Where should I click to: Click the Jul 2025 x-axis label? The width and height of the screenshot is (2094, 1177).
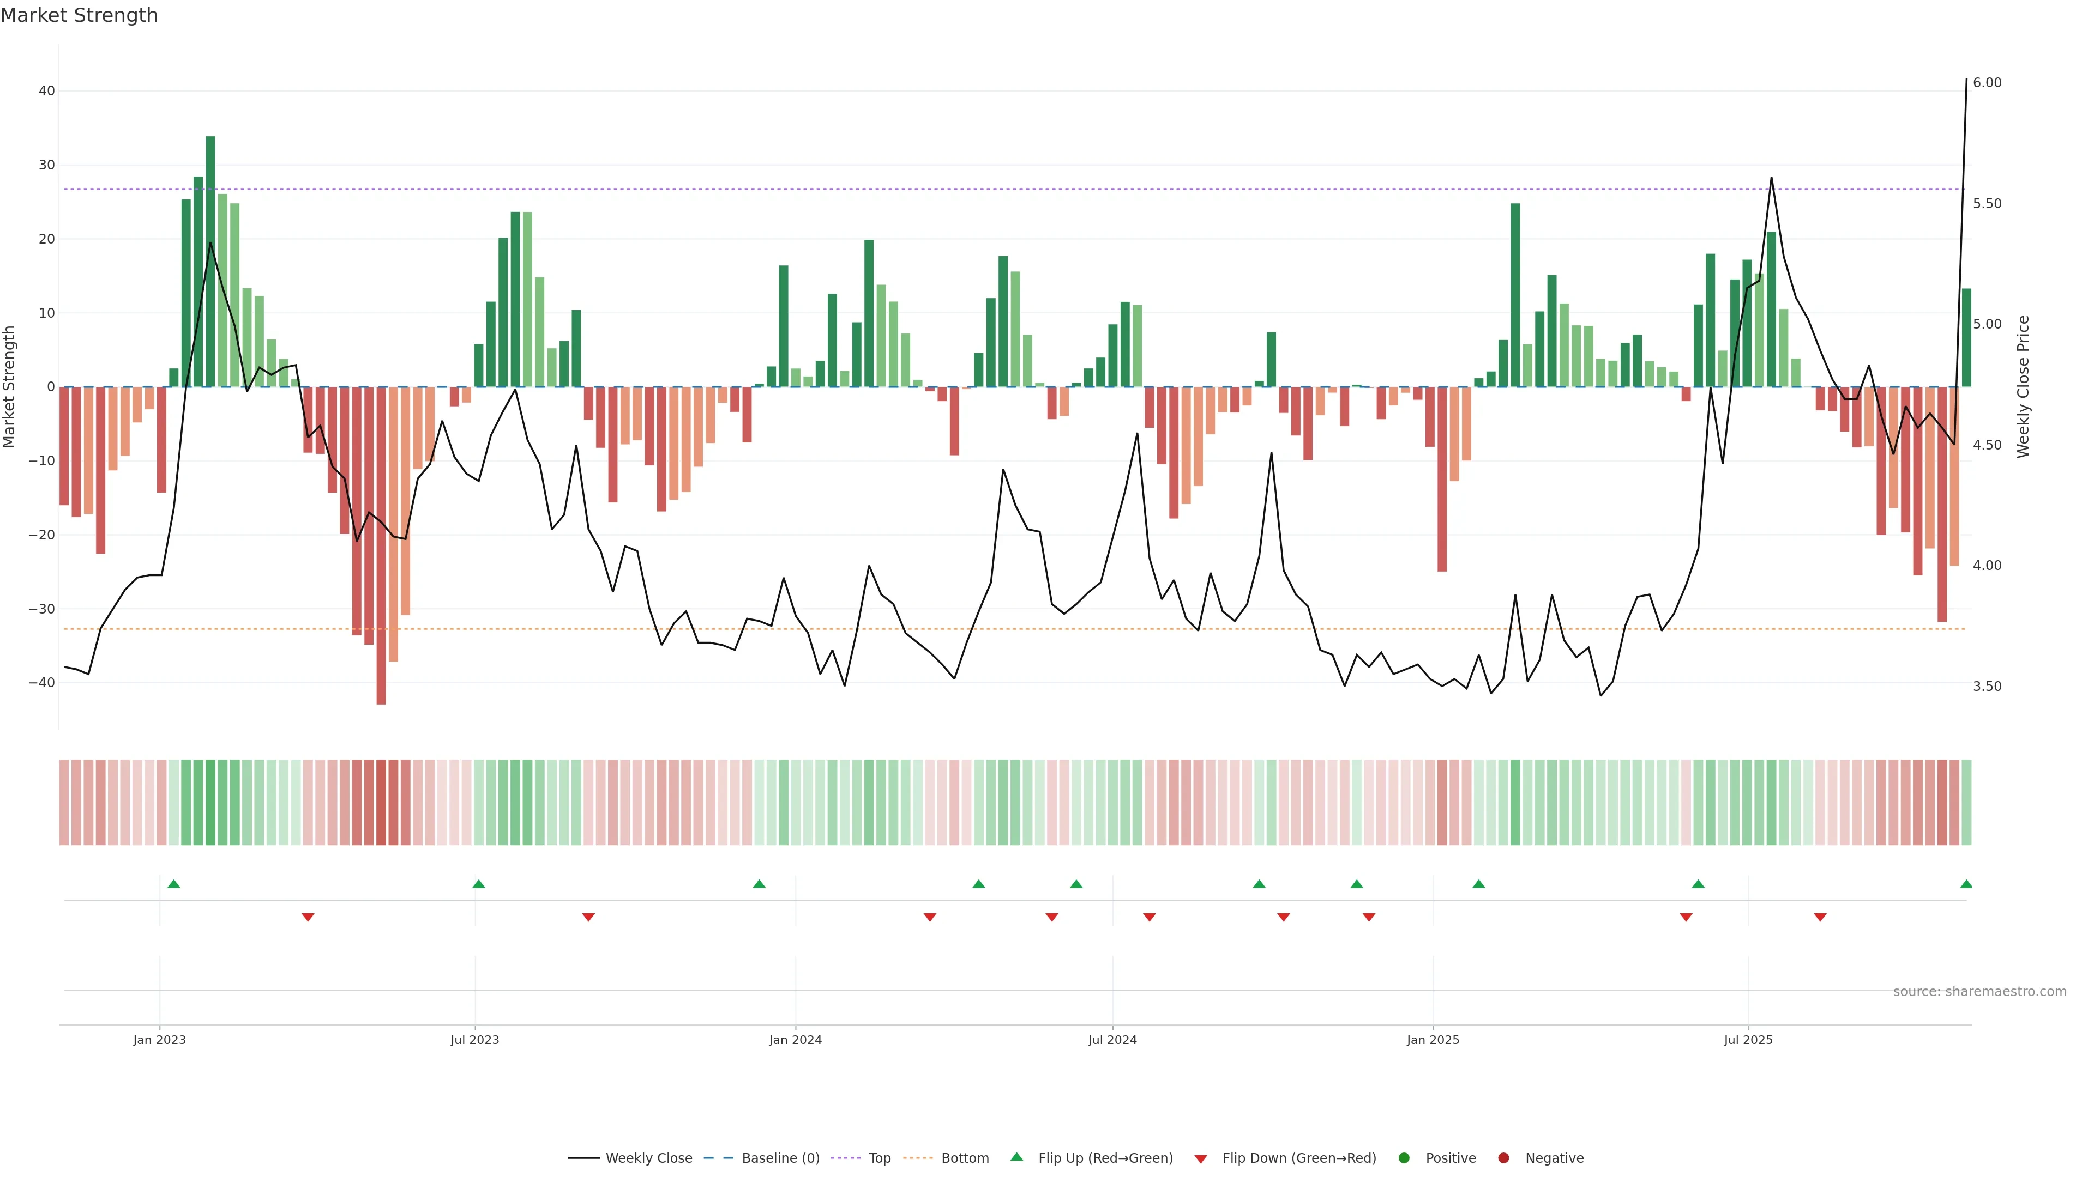click(x=1748, y=1040)
